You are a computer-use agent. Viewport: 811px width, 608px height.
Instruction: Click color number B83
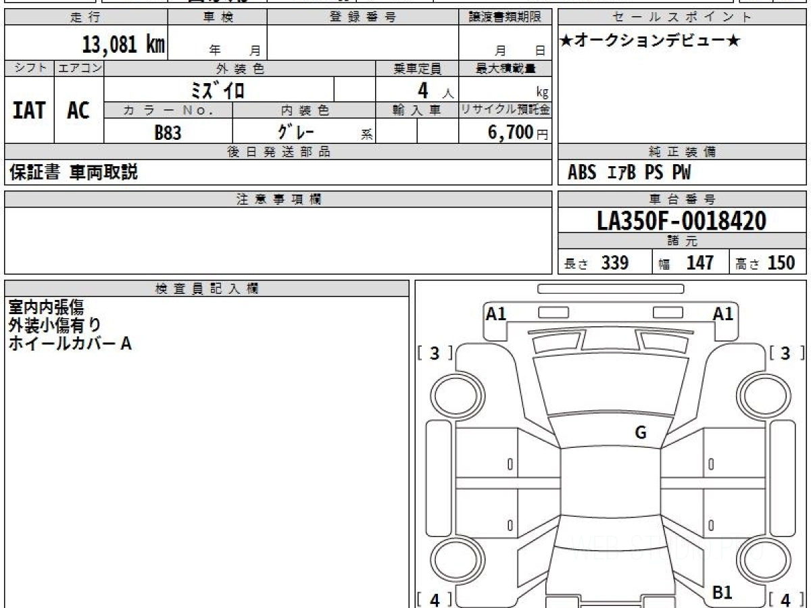(168, 132)
